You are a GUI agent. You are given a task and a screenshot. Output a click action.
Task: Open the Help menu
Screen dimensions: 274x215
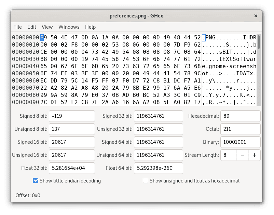click(x=90, y=27)
